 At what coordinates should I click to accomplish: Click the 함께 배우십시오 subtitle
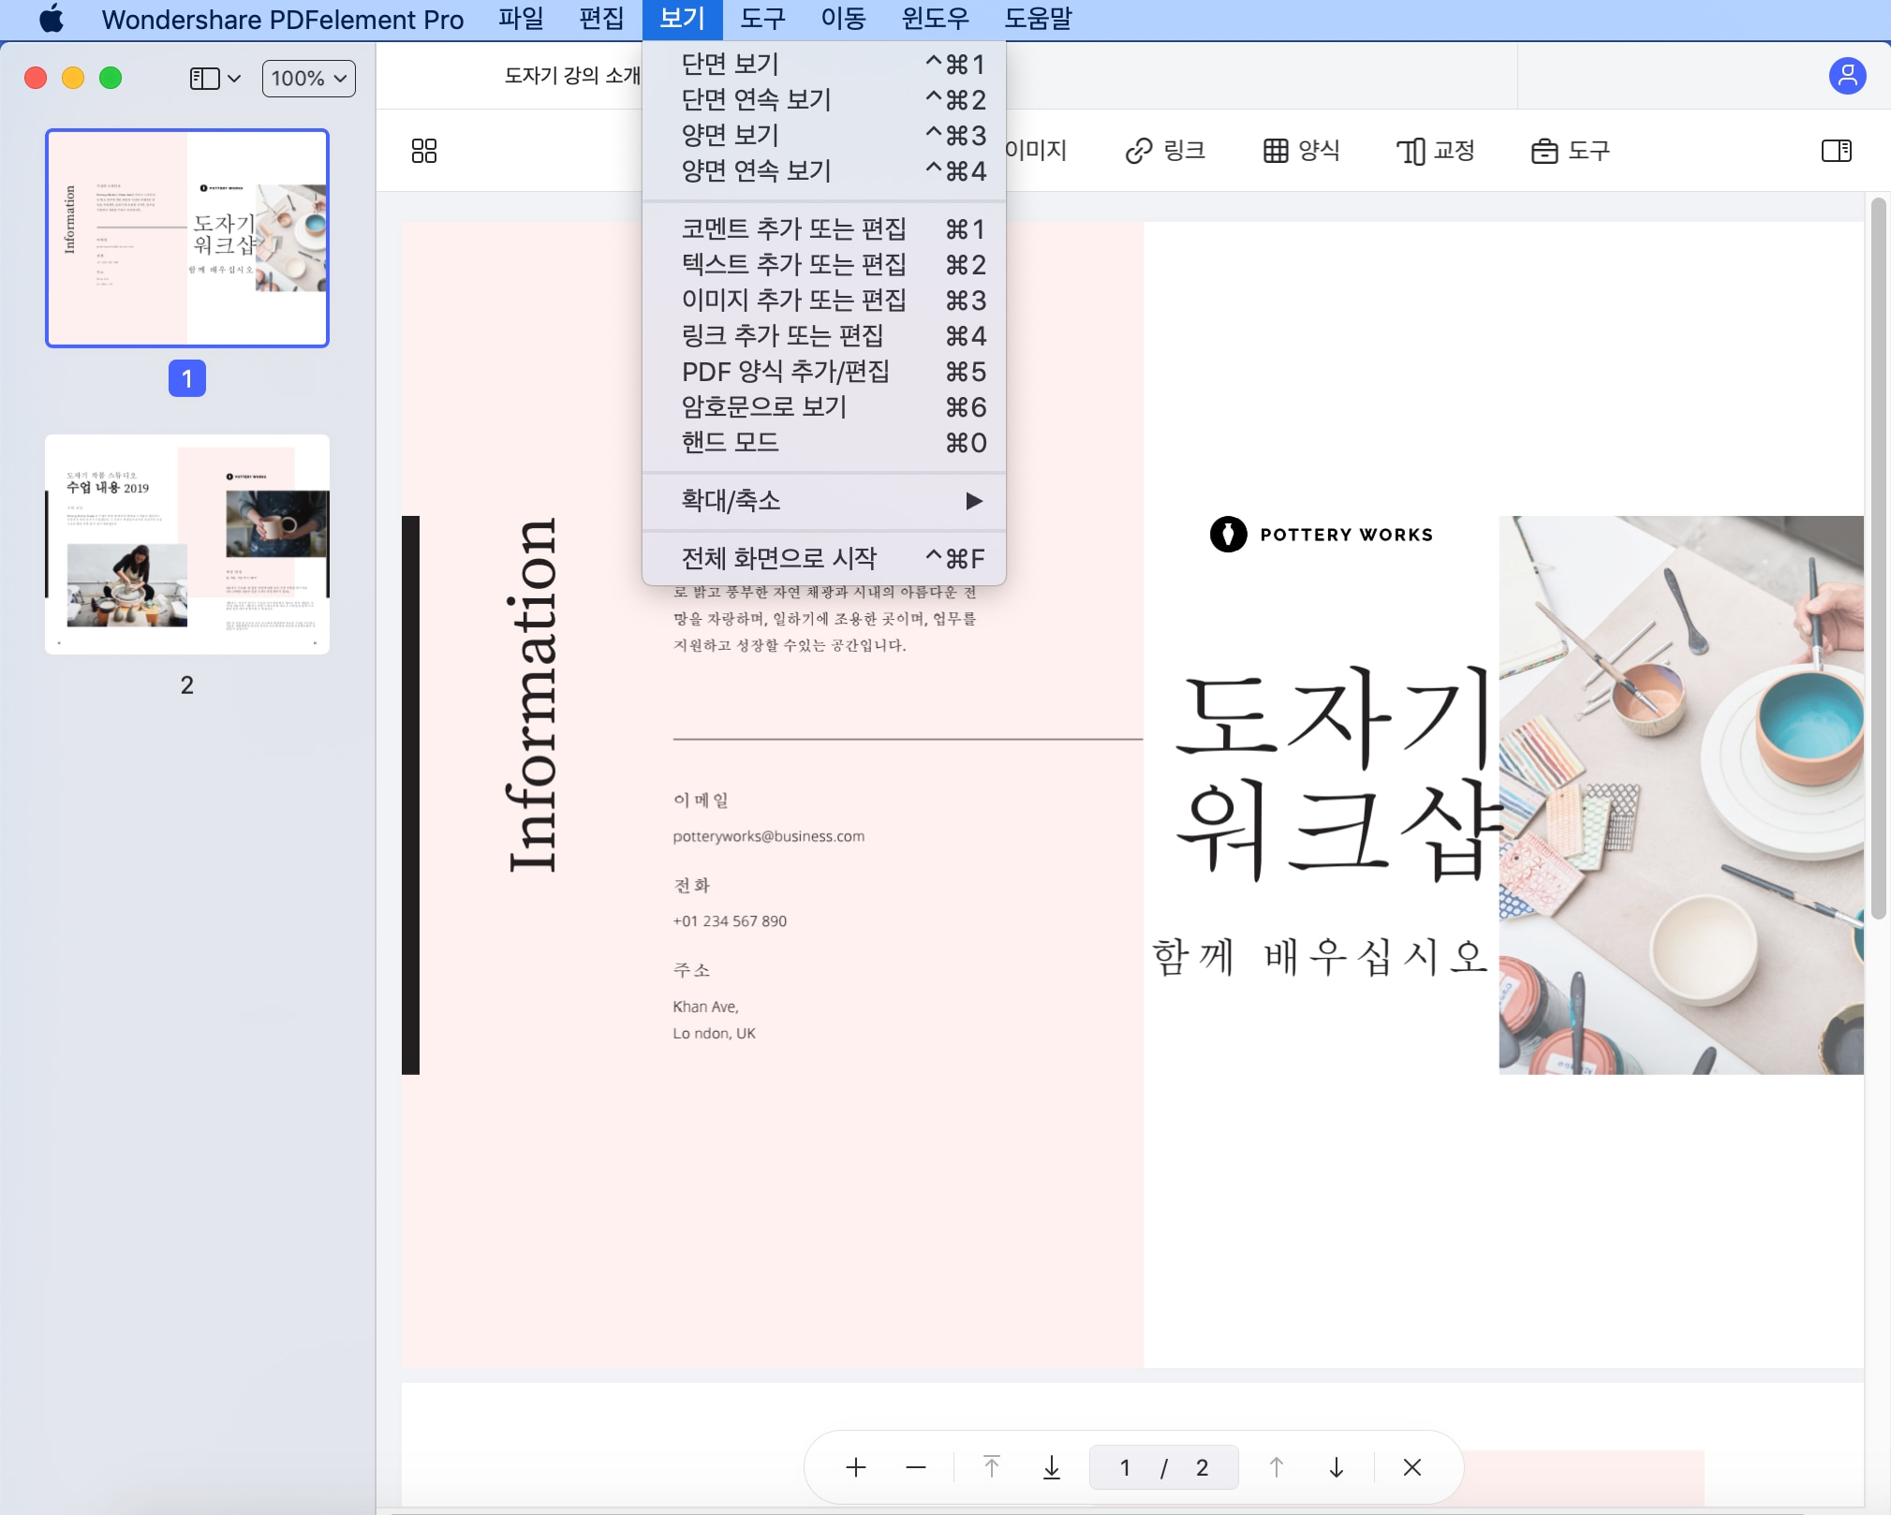[x=1319, y=956]
